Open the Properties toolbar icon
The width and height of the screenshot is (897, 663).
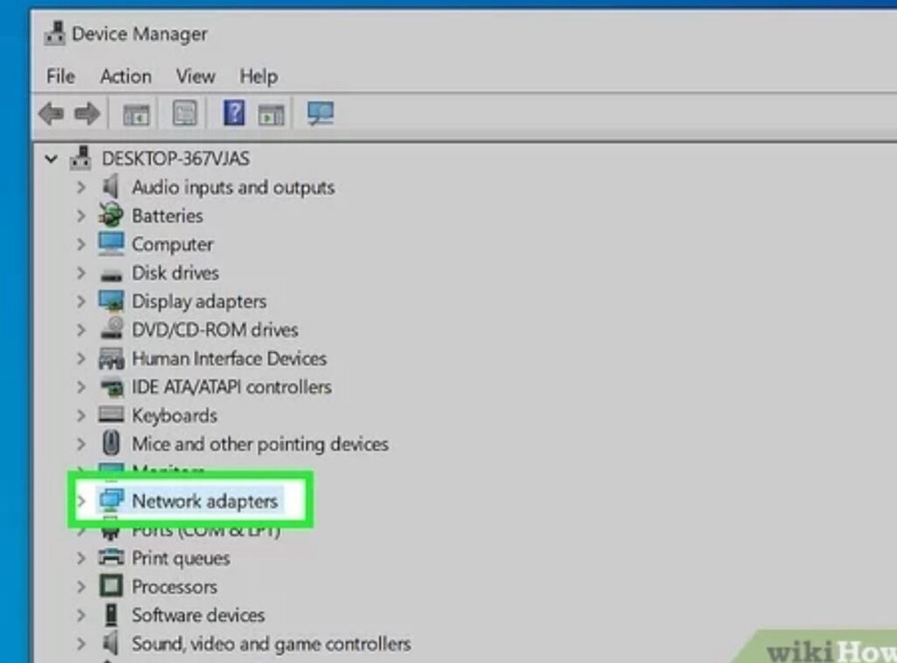(184, 113)
